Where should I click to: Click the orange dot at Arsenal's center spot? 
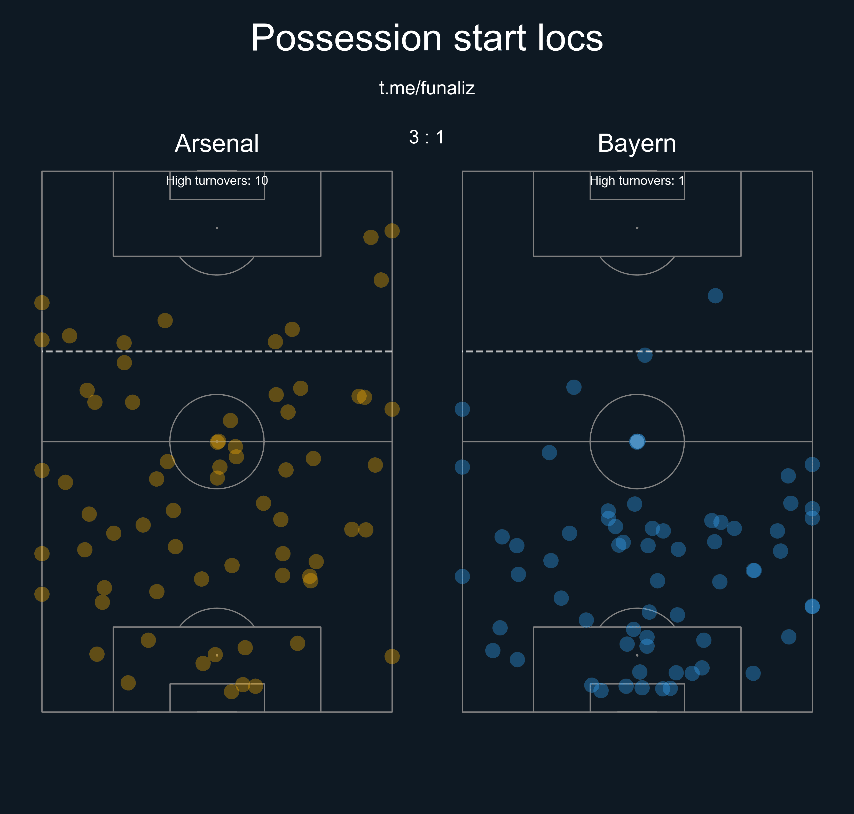point(218,442)
